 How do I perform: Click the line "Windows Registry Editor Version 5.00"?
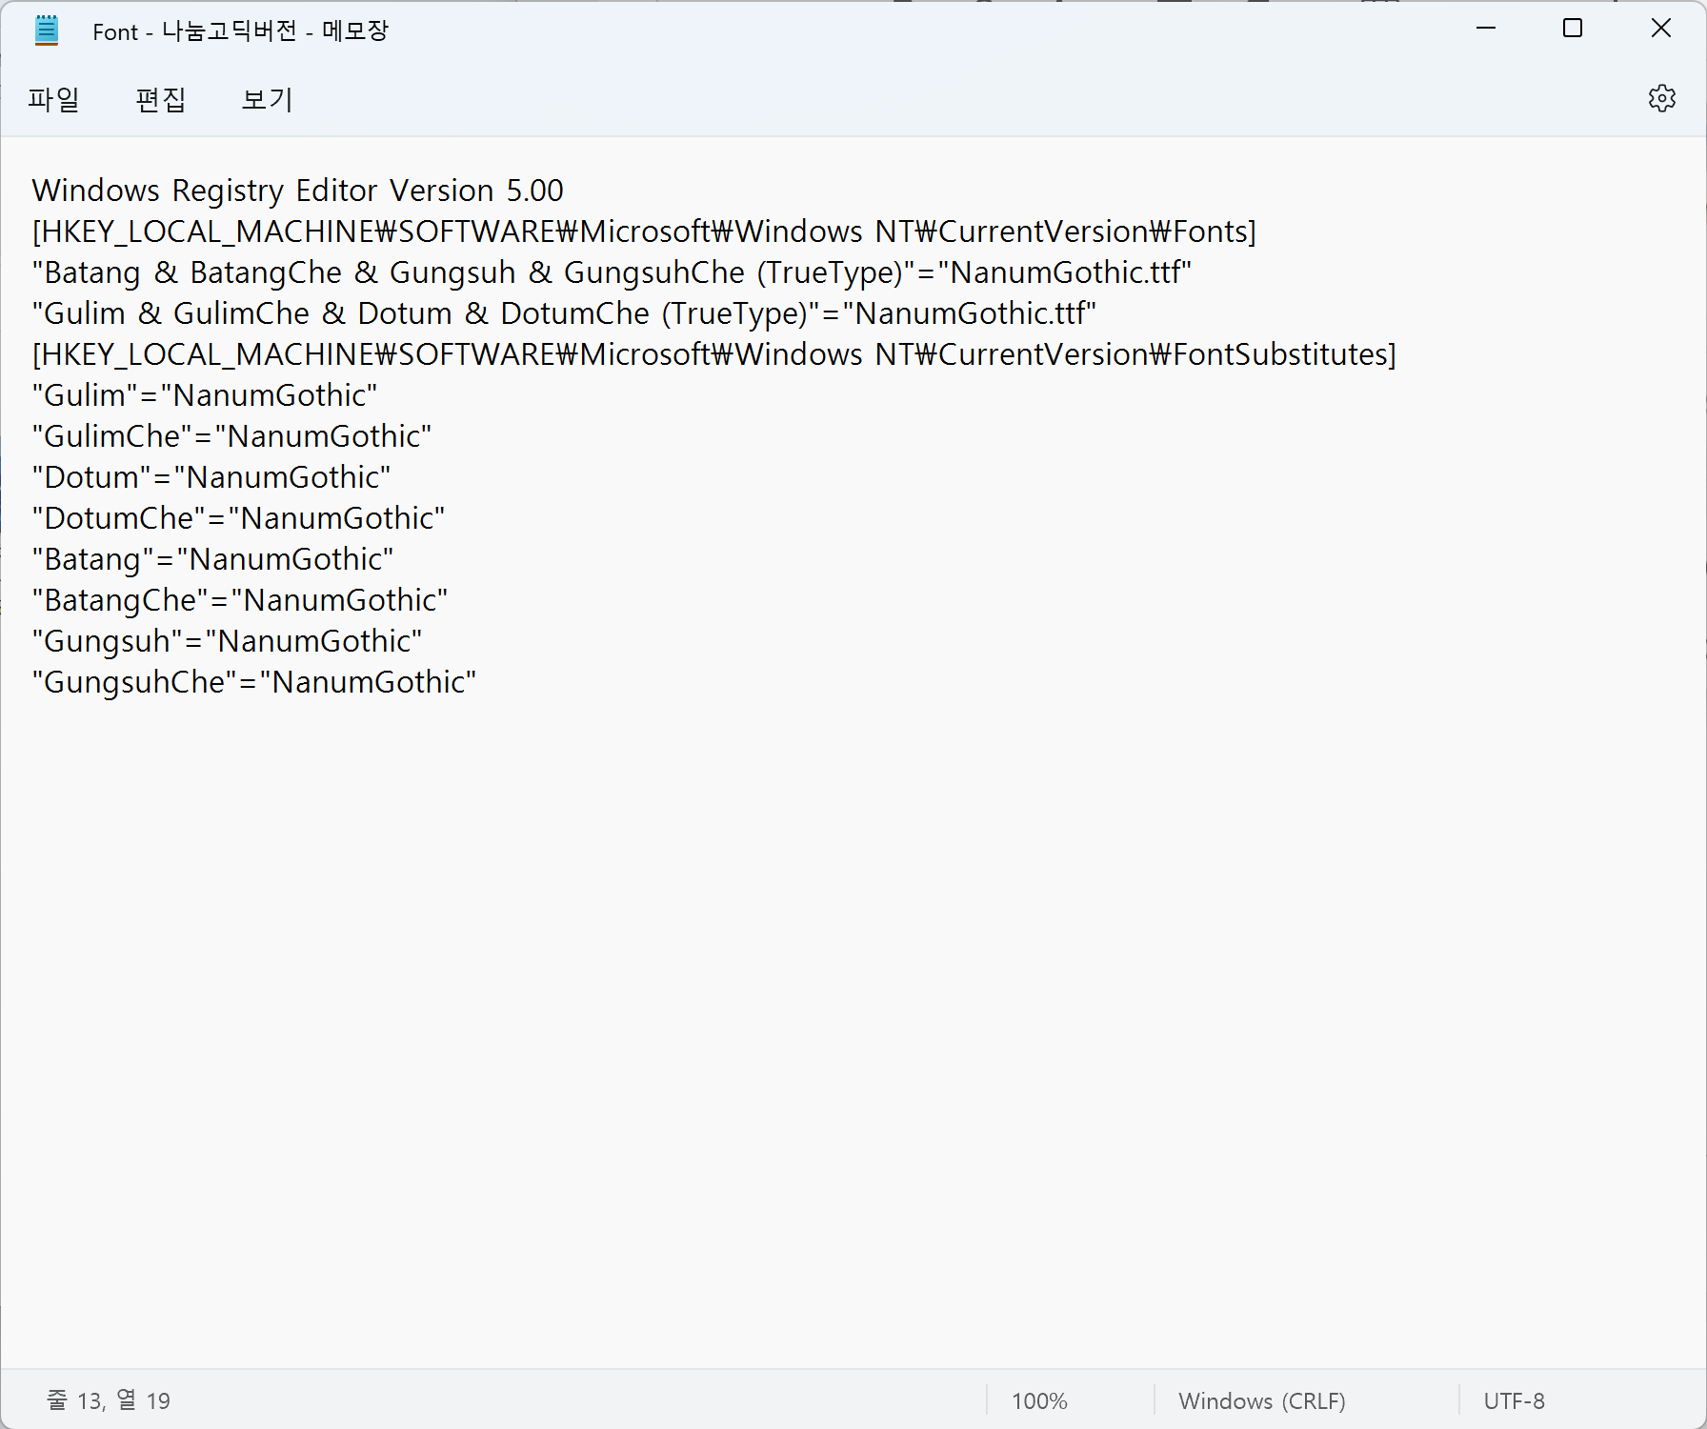pos(298,191)
